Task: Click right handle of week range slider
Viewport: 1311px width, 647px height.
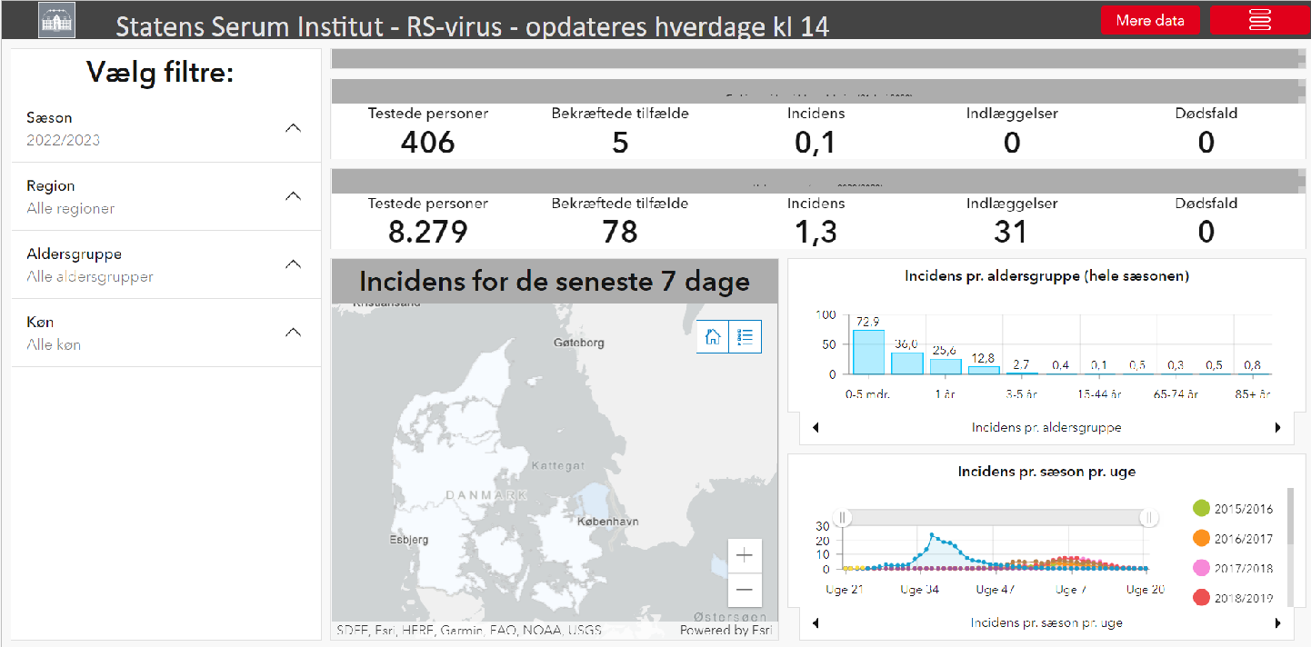Action: tap(1149, 518)
